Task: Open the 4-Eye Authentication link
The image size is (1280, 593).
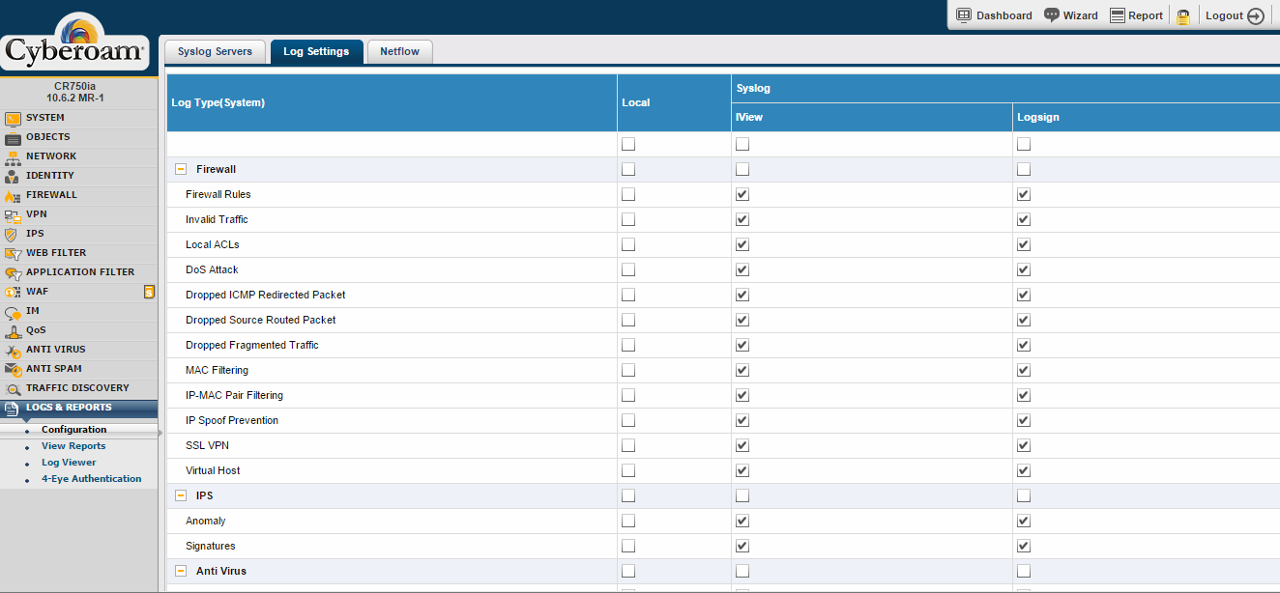Action: (91, 479)
